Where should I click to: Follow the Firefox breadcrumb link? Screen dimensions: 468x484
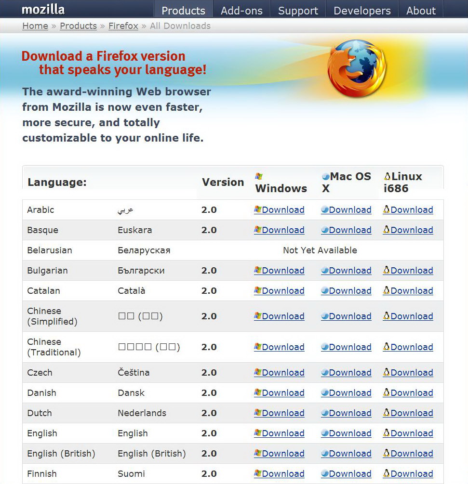(x=123, y=26)
